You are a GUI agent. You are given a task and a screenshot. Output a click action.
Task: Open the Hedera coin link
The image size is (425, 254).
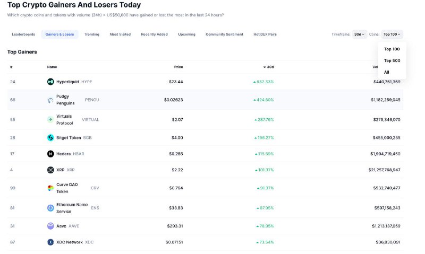pos(63,154)
